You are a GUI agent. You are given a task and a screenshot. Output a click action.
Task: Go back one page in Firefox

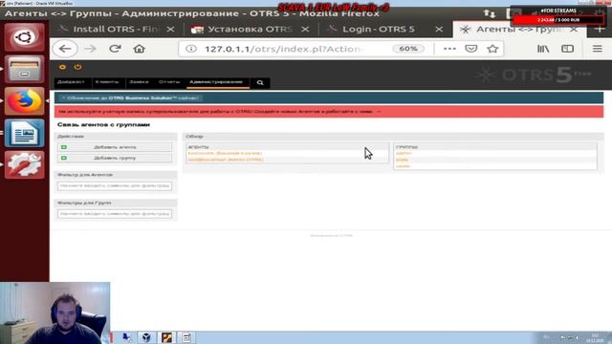pos(65,49)
